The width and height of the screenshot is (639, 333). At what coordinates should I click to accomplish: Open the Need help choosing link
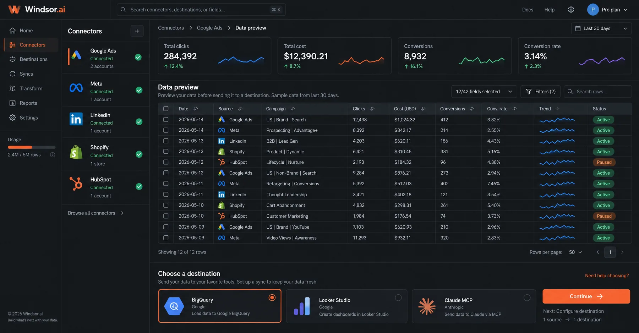click(607, 275)
